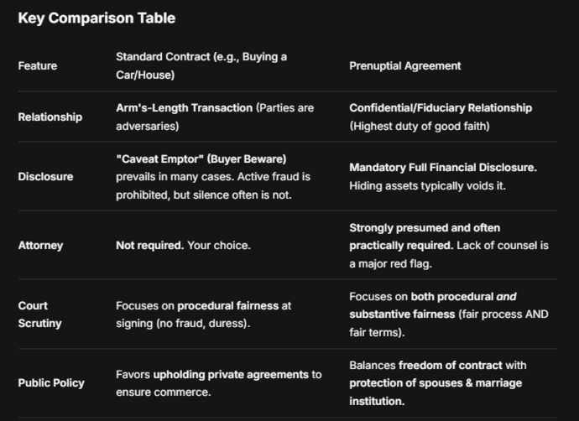Click Strongly presumed and often text

[x=425, y=228]
